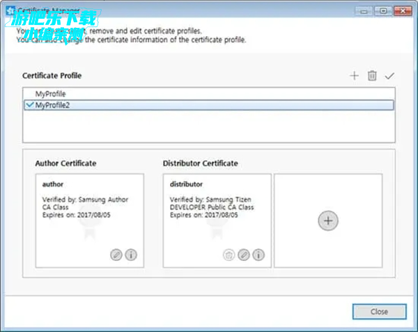Minimize the Certificate Manager window

(x=364, y=11)
